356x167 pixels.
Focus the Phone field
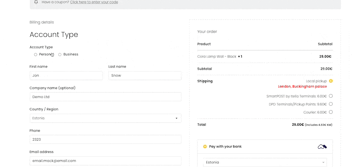(105, 139)
